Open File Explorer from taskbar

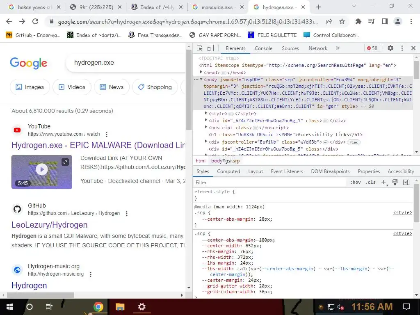(x=120, y=307)
